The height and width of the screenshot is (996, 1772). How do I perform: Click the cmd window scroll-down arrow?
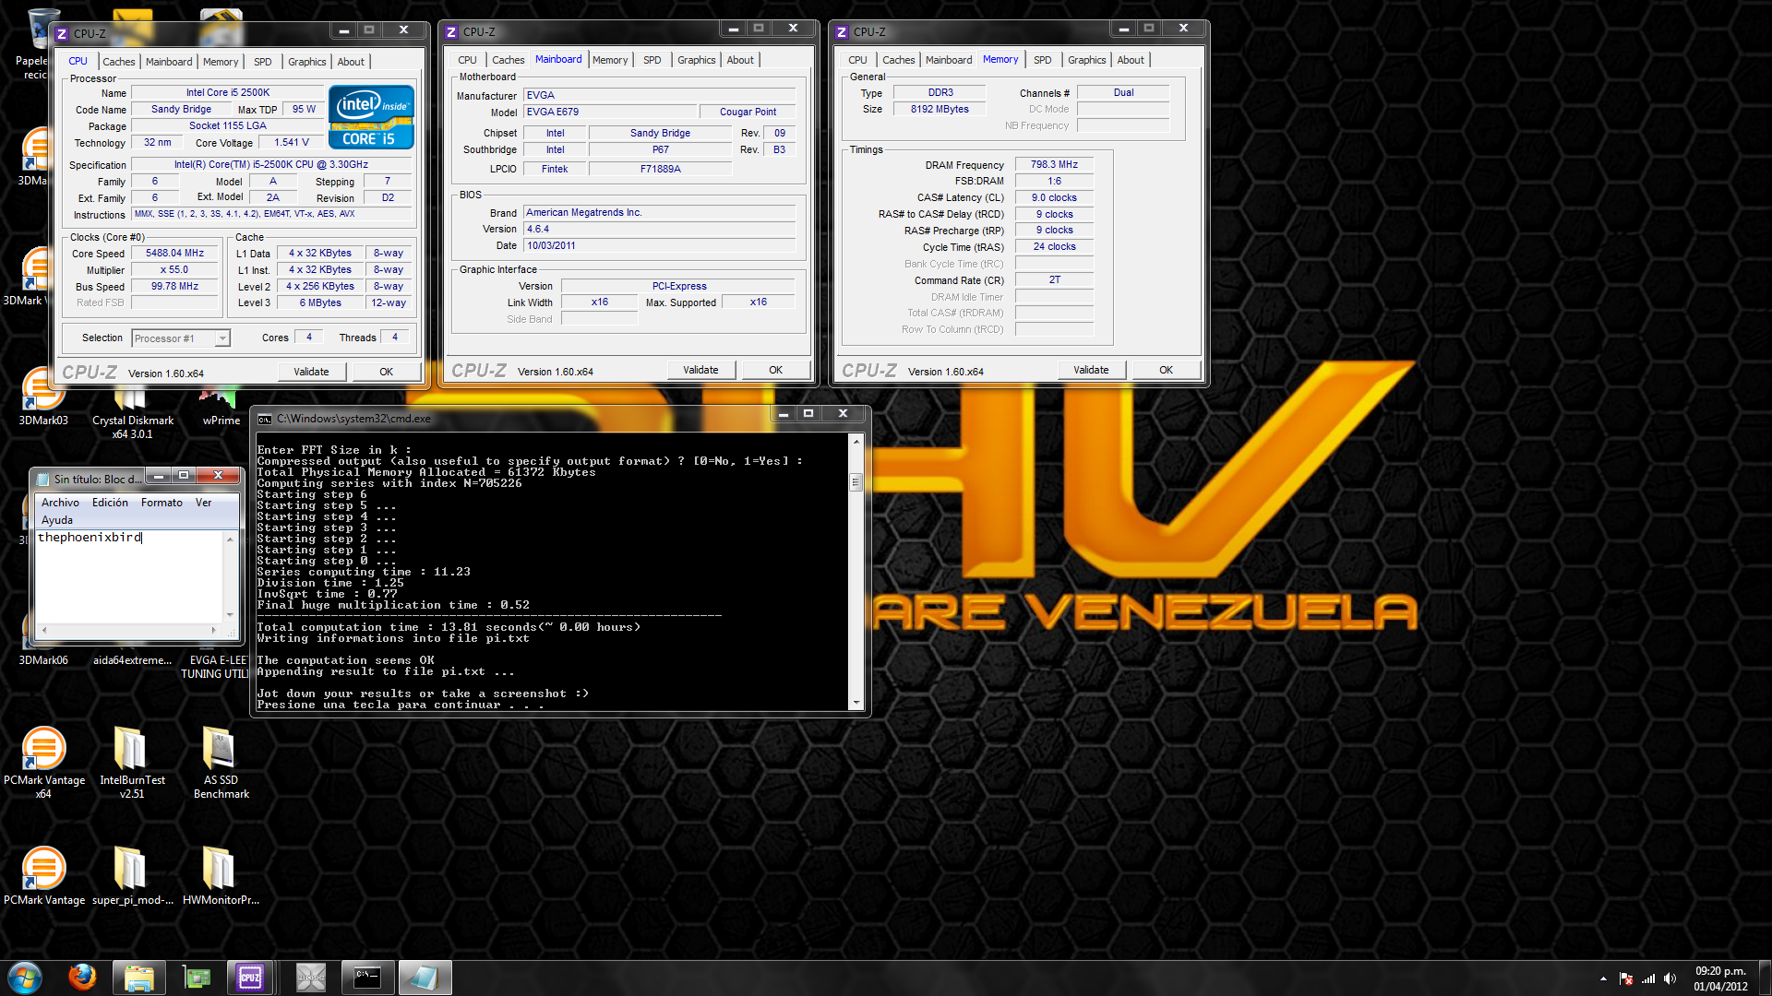click(x=856, y=703)
